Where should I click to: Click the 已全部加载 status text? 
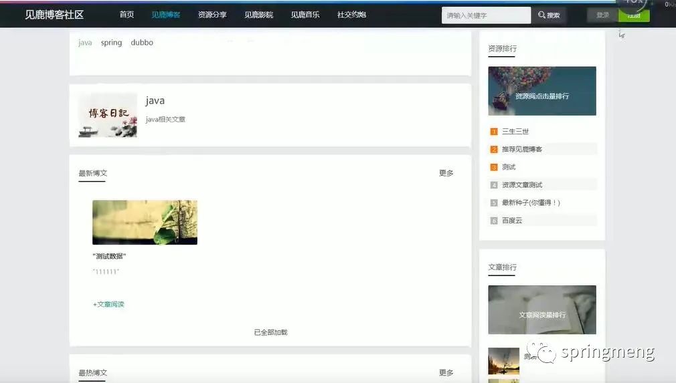tap(271, 332)
